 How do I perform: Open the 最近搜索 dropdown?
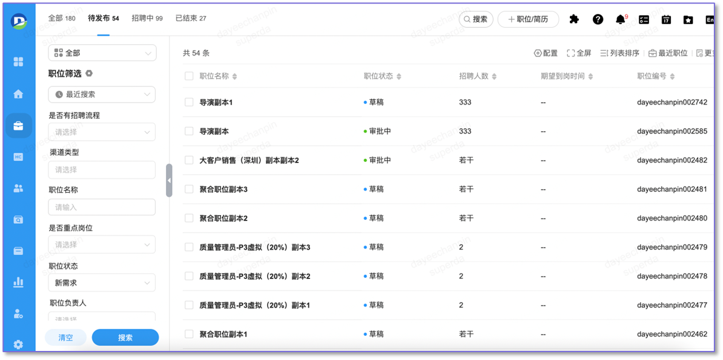click(102, 94)
